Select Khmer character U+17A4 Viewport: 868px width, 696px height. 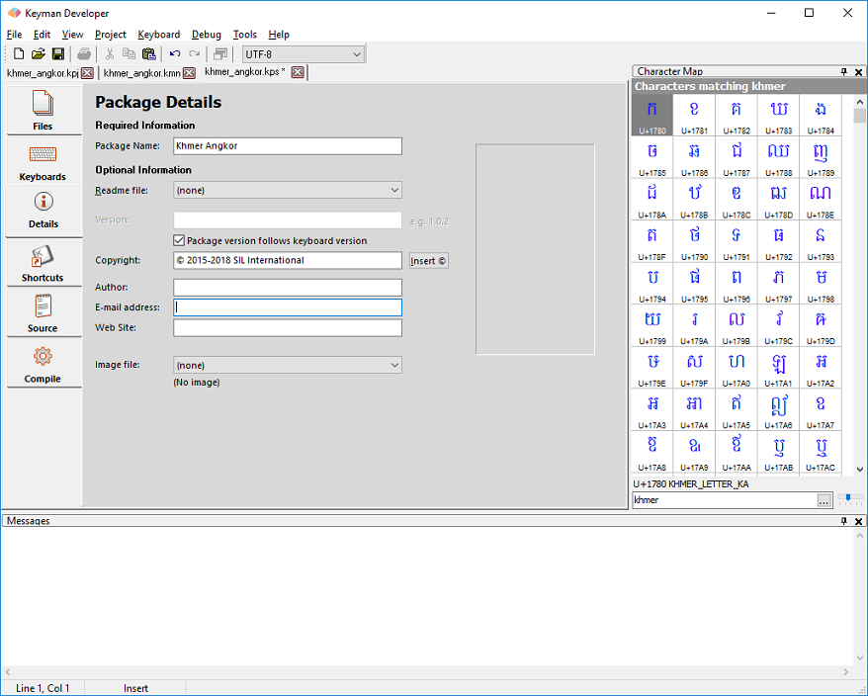[x=694, y=409]
